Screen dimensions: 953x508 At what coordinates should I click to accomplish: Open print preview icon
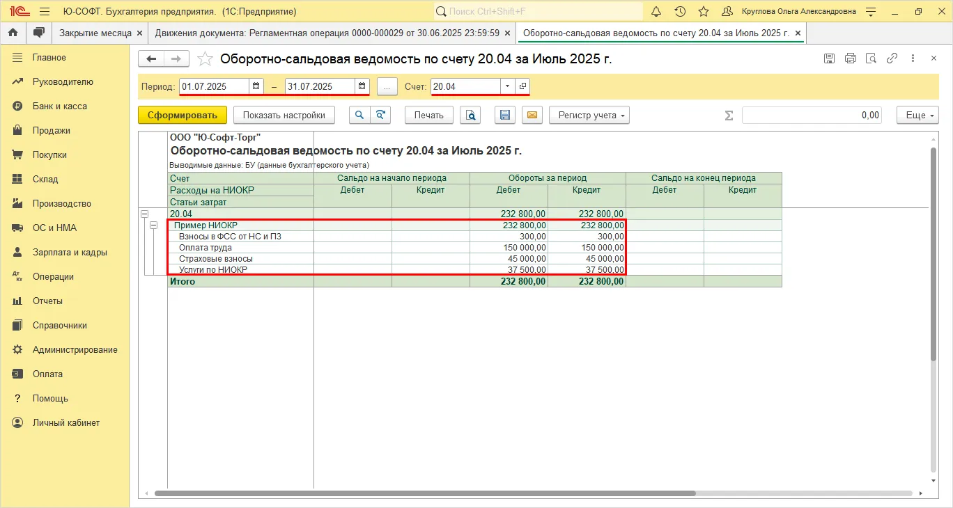(x=472, y=116)
